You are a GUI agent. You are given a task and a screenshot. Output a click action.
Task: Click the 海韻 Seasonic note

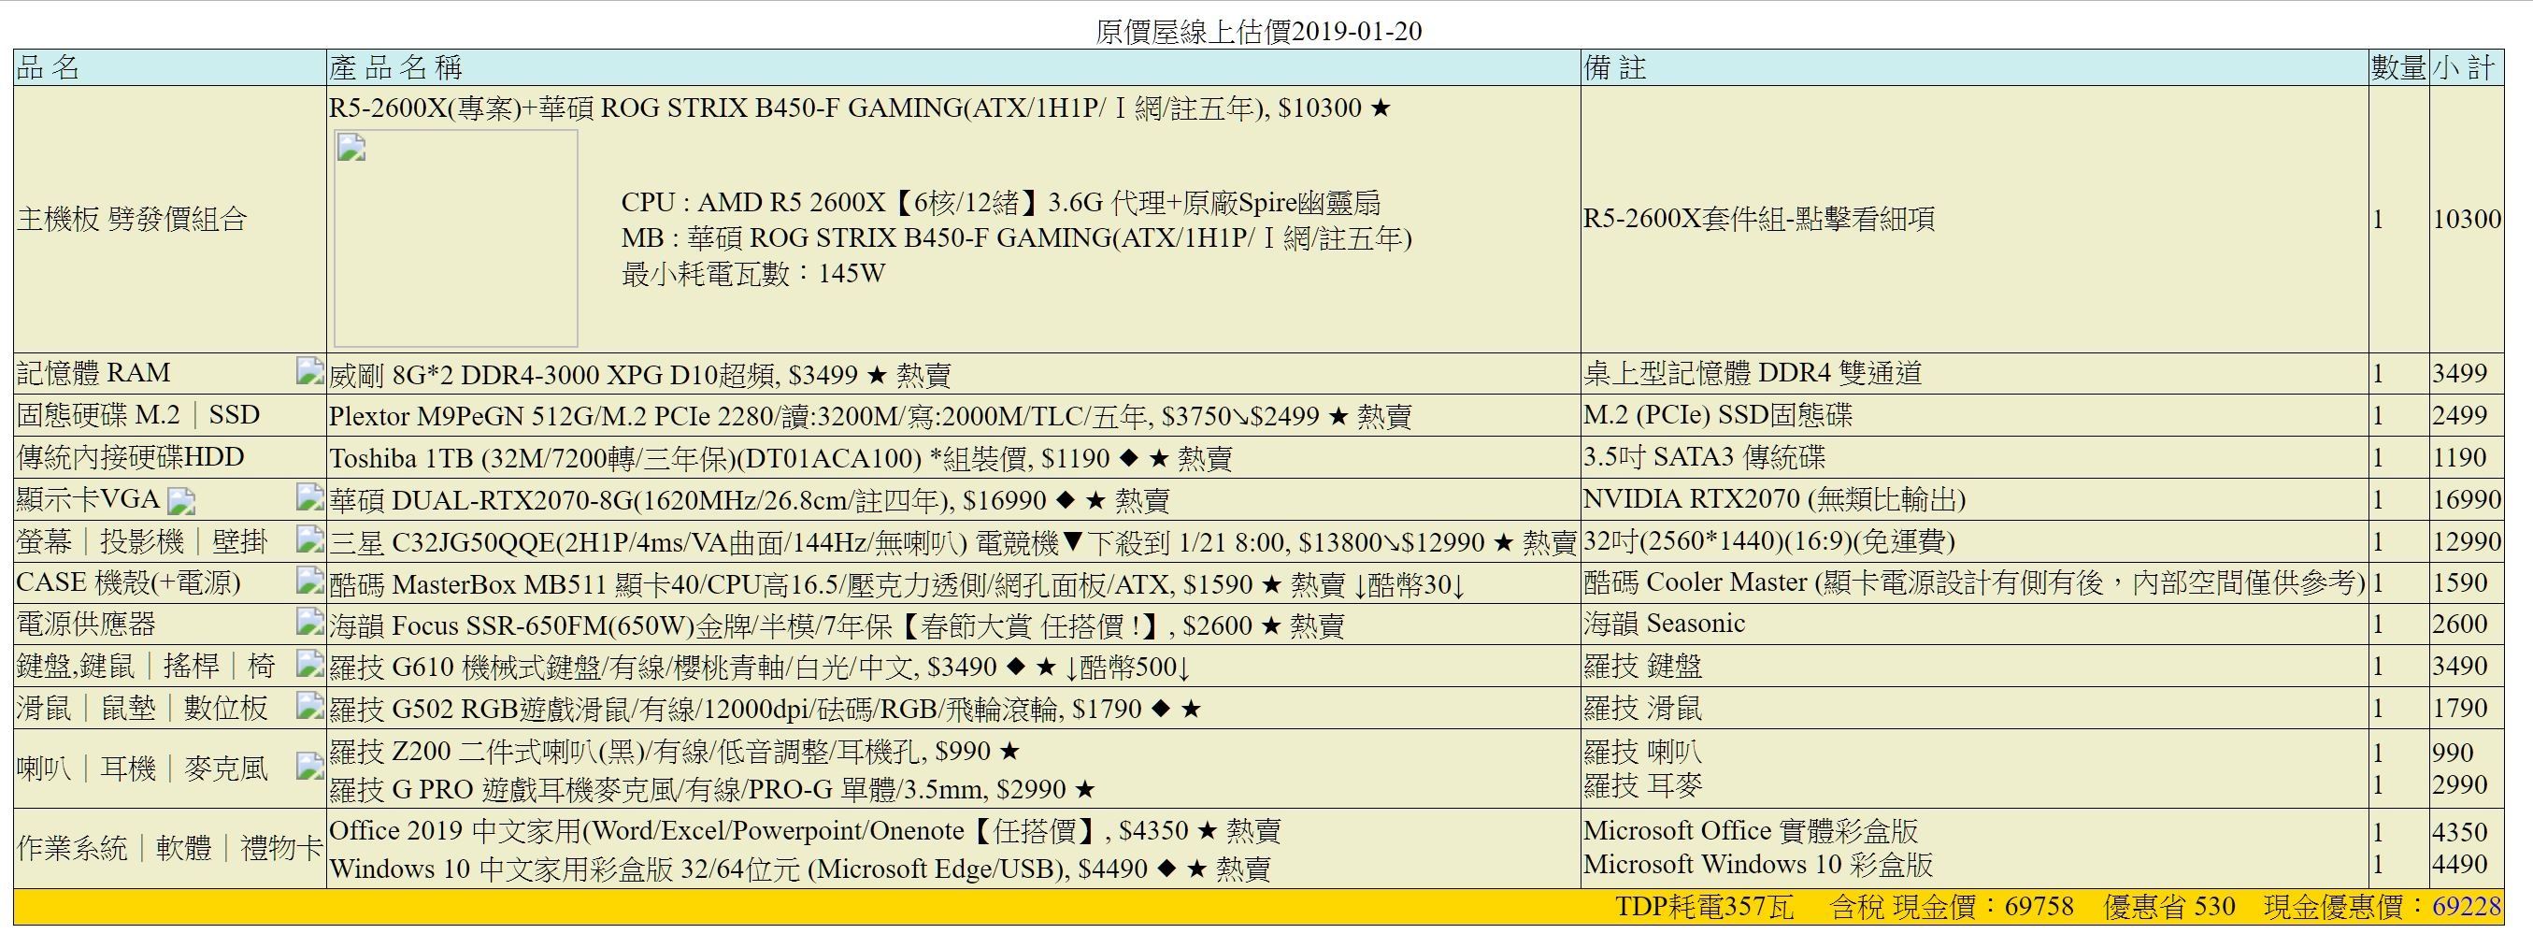1664,624
